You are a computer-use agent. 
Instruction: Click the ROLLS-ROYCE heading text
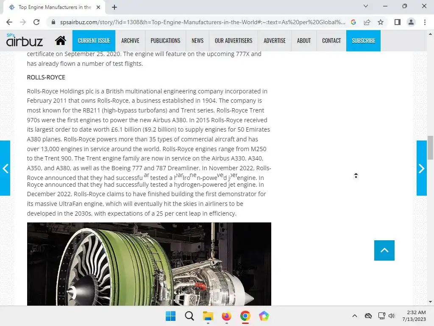click(x=46, y=77)
